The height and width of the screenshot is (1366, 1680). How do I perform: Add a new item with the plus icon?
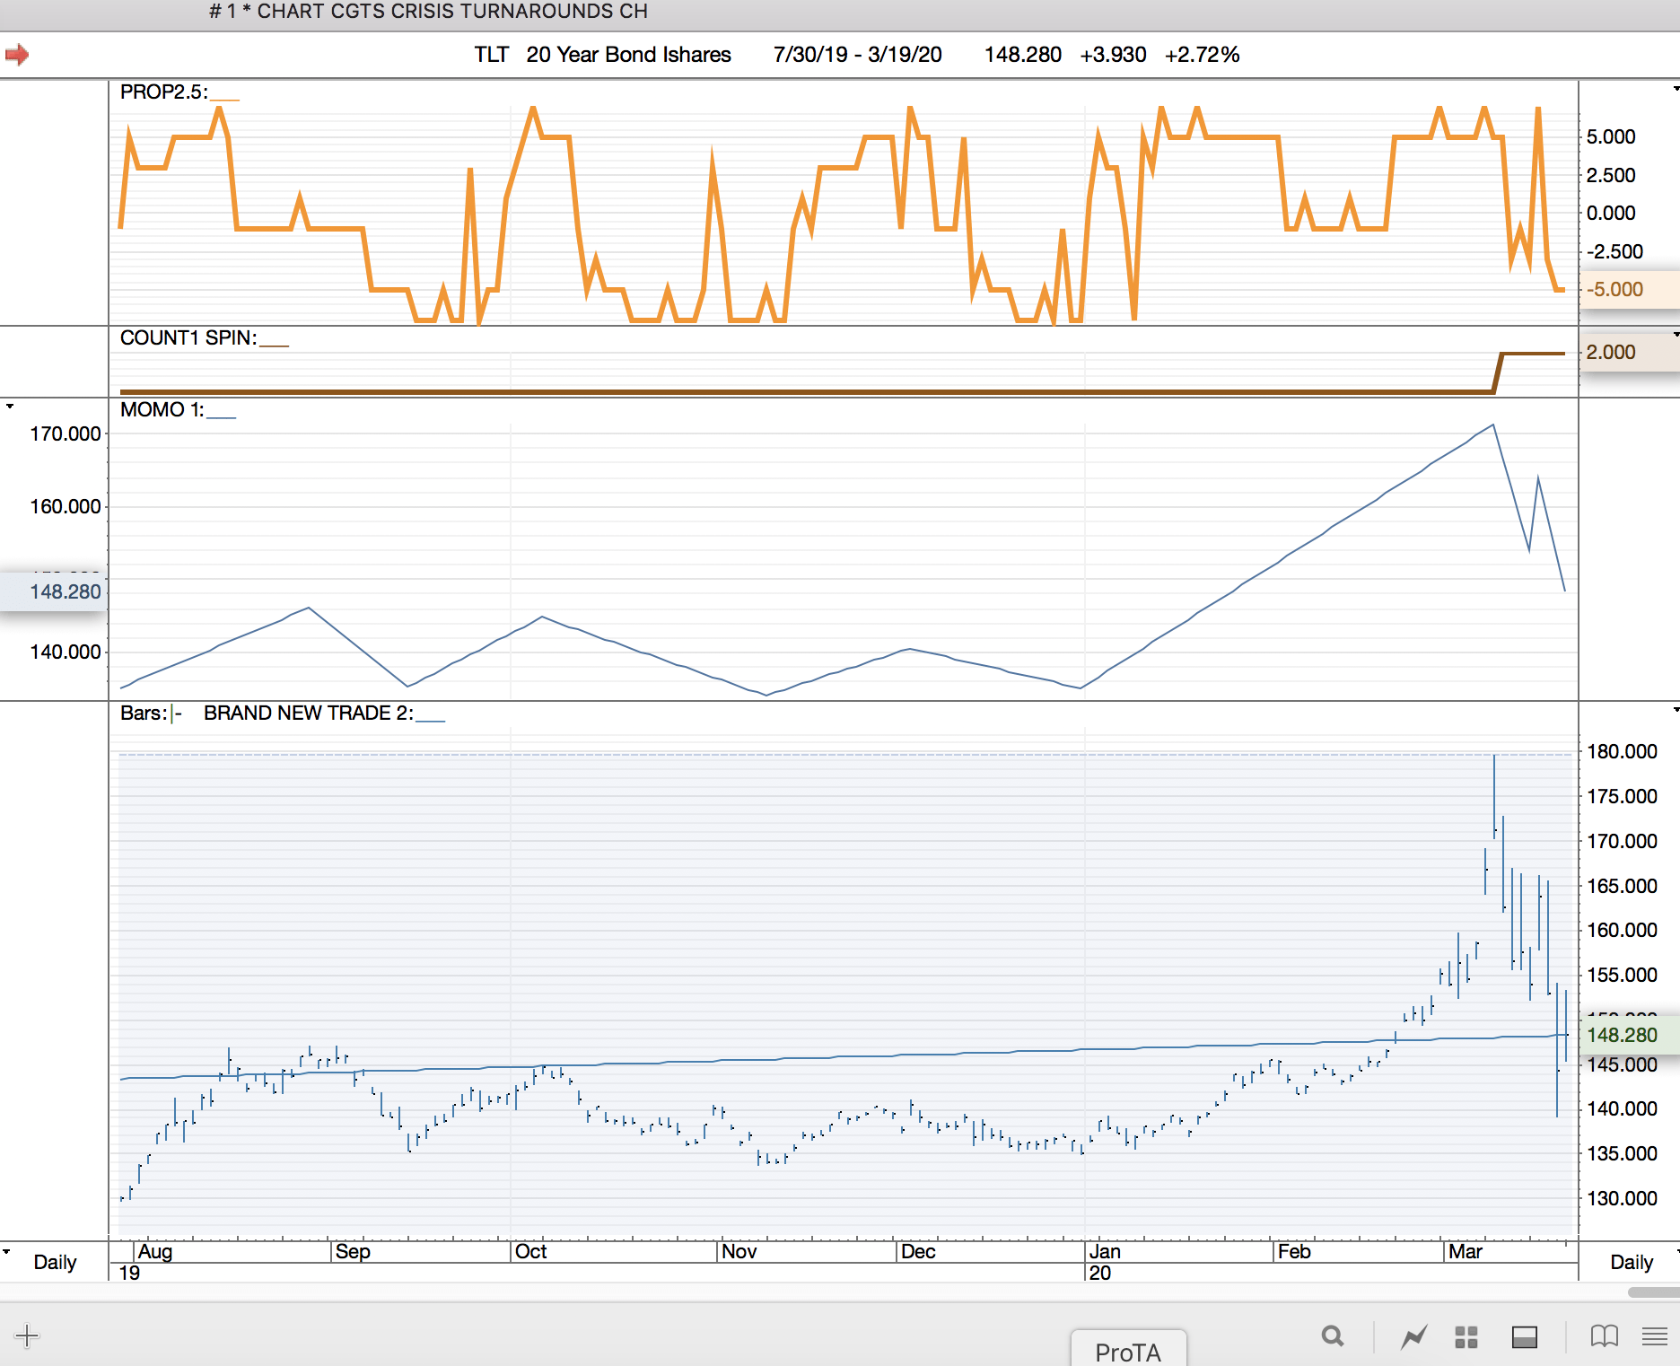pos(27,1335)
